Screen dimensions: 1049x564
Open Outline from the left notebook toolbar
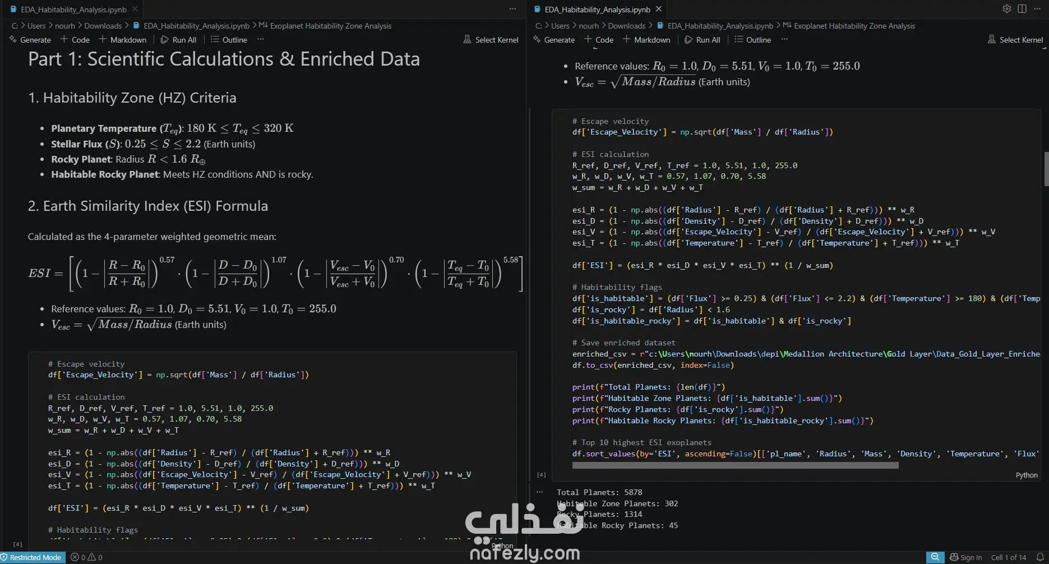point(229,40)
